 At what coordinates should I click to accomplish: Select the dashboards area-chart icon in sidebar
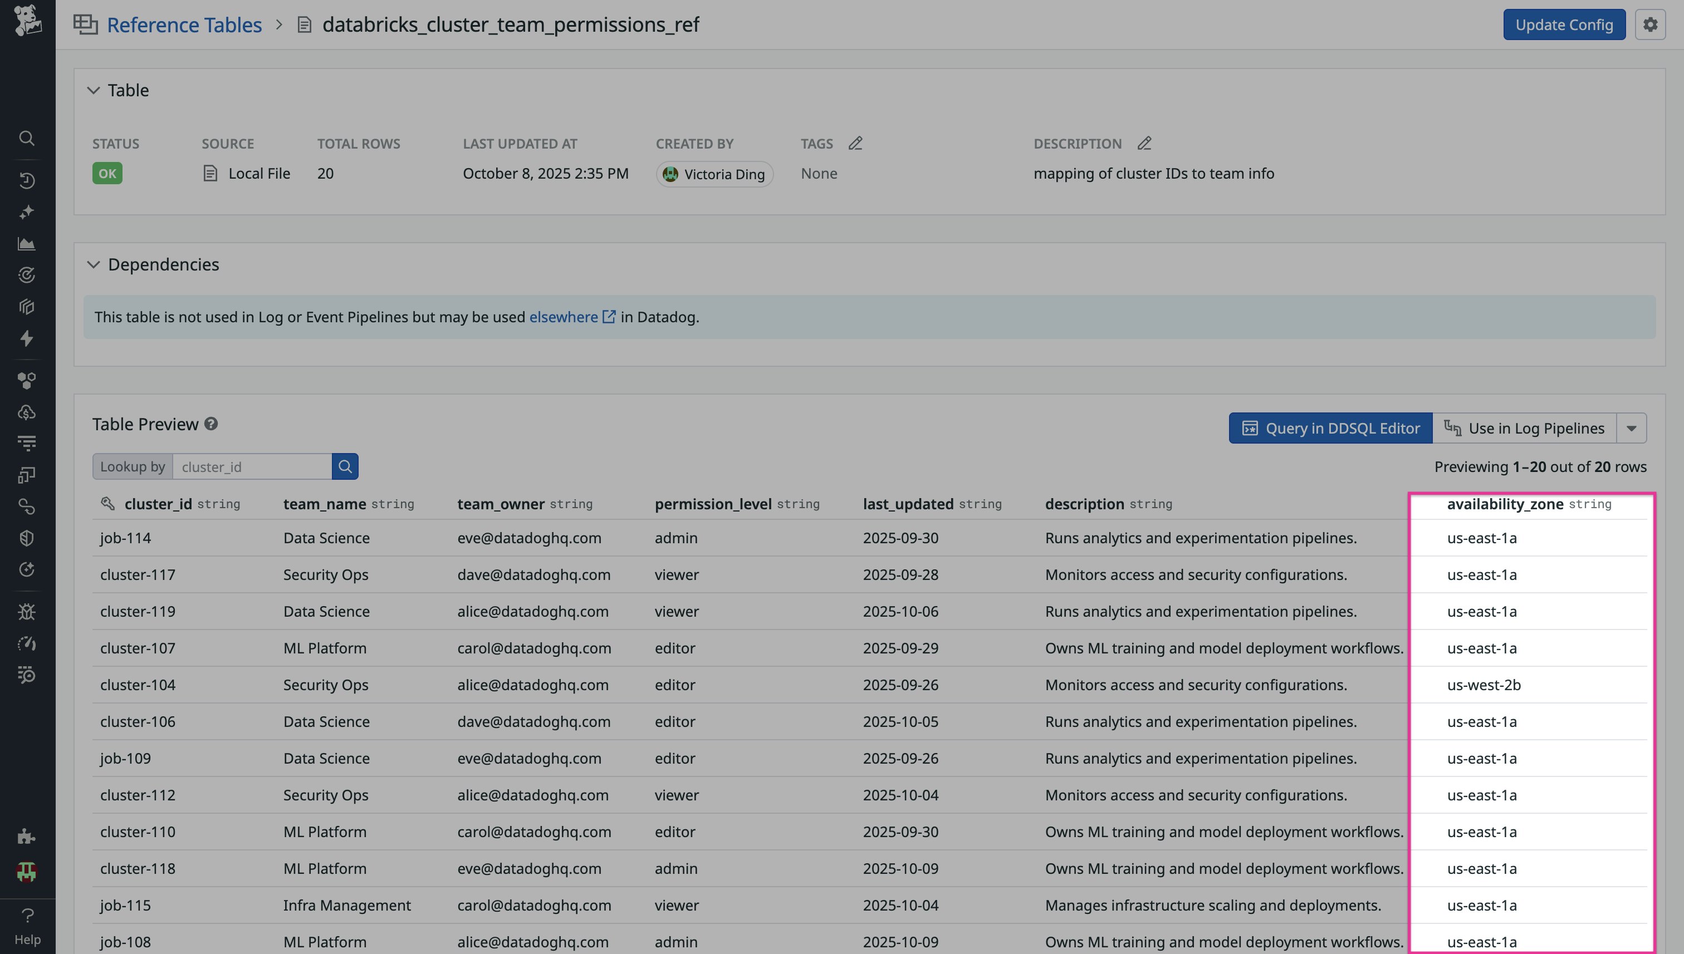tap(27, 243)
